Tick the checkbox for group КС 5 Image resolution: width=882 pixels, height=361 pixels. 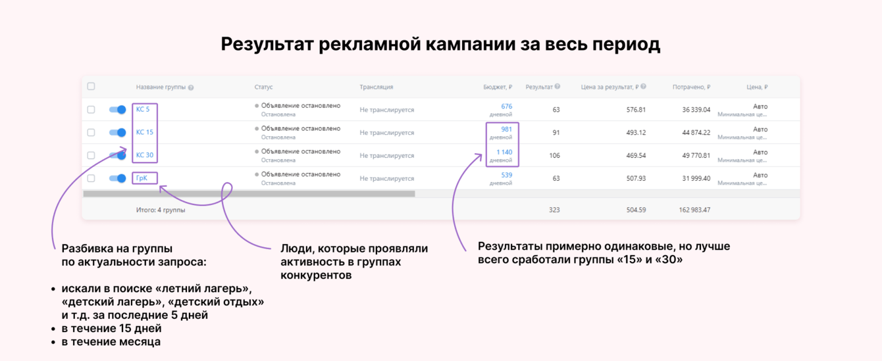pyautogui.click(x=91, y=110)
